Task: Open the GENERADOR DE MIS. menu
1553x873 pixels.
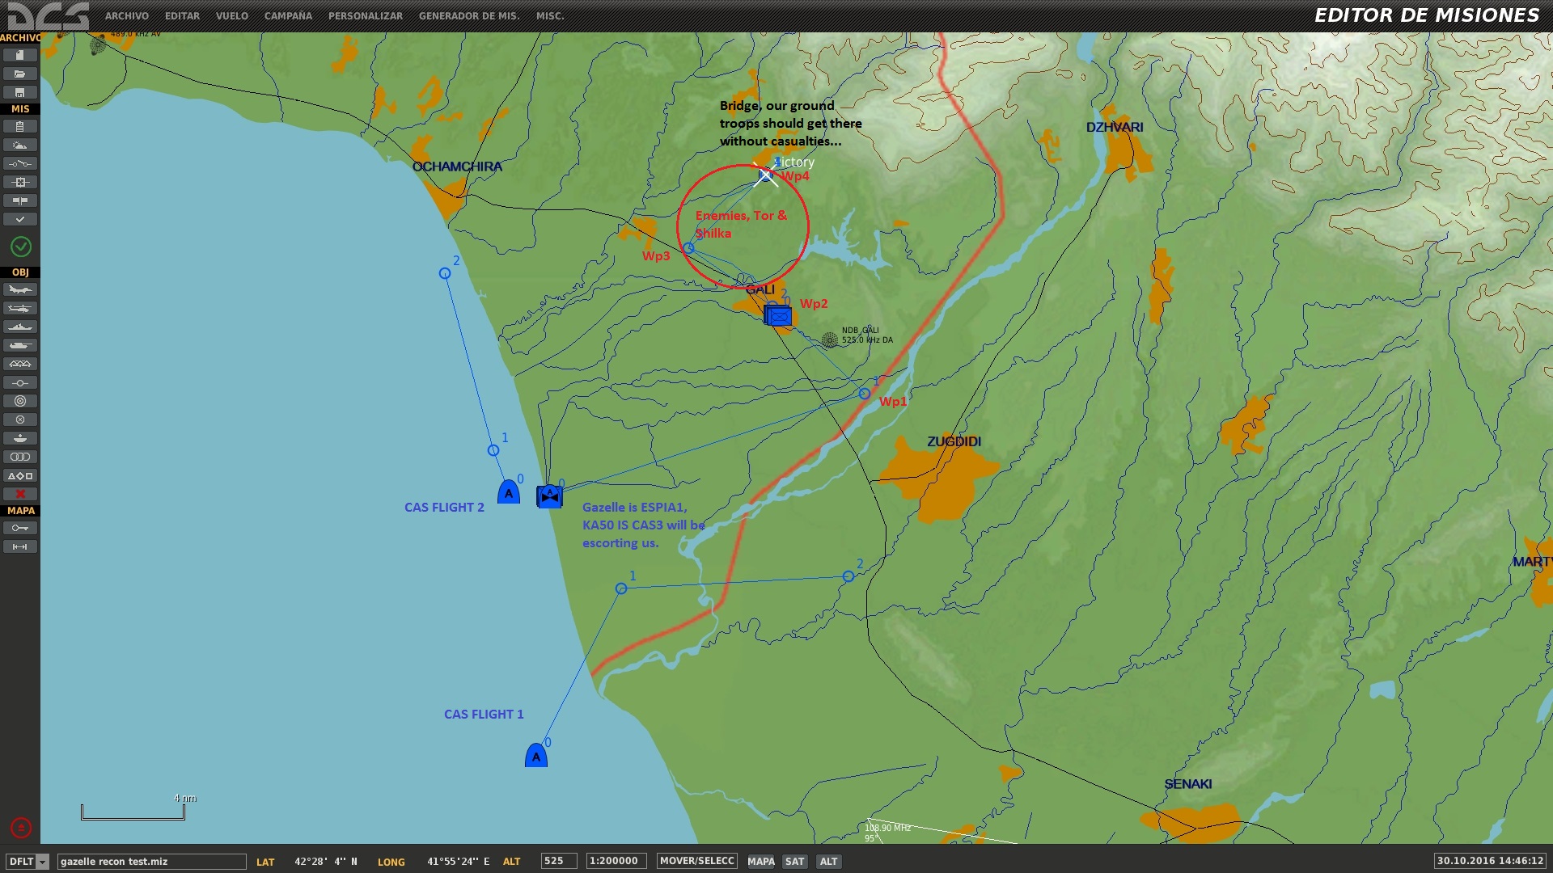Action: (x=469, y=16)
